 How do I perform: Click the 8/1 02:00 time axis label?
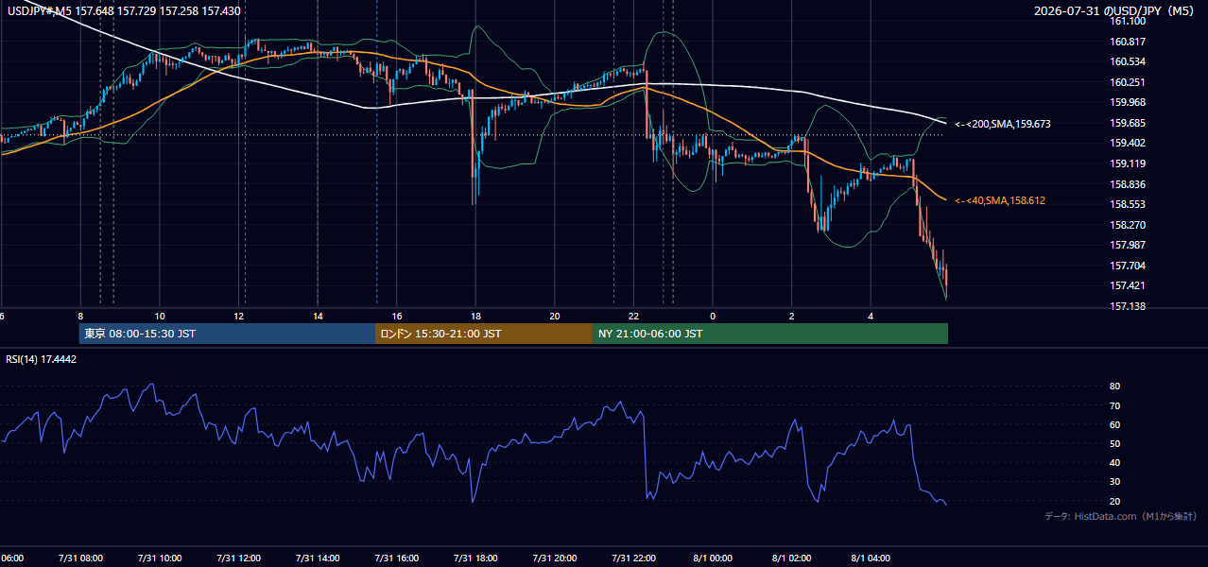[x=792, y=558]
